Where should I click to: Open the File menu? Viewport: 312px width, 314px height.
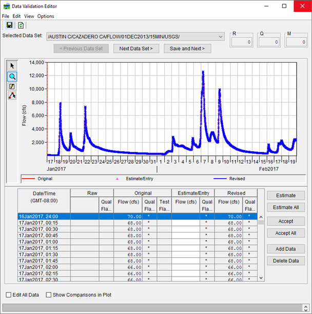(x=6, y=16)
